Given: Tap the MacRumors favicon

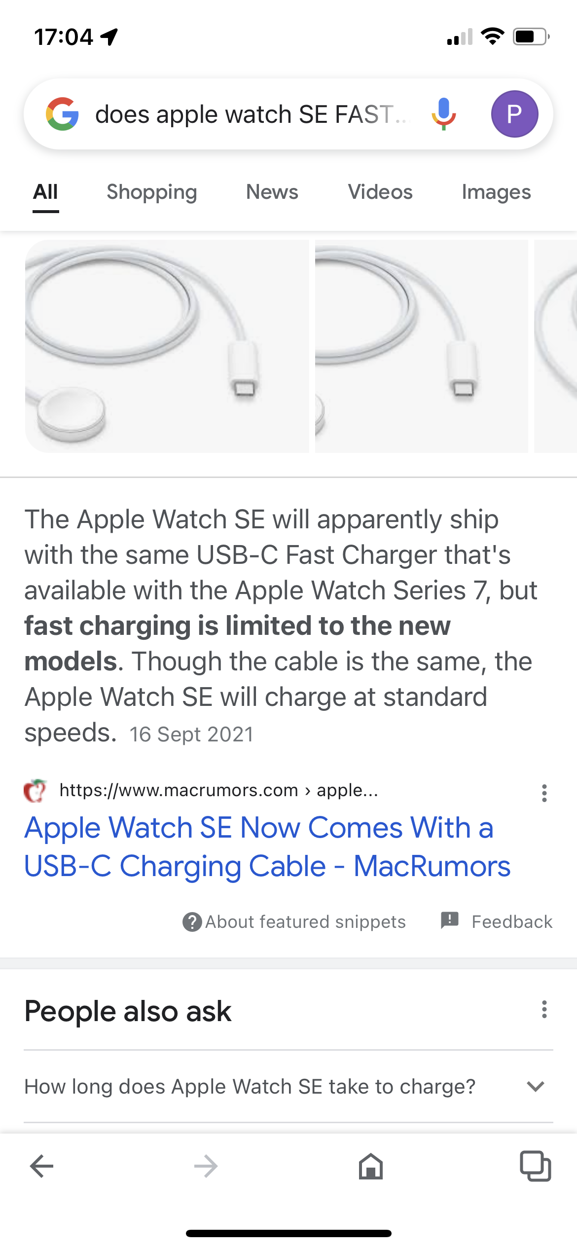Looking at the screenshot, I should click(x=36, y=791).
